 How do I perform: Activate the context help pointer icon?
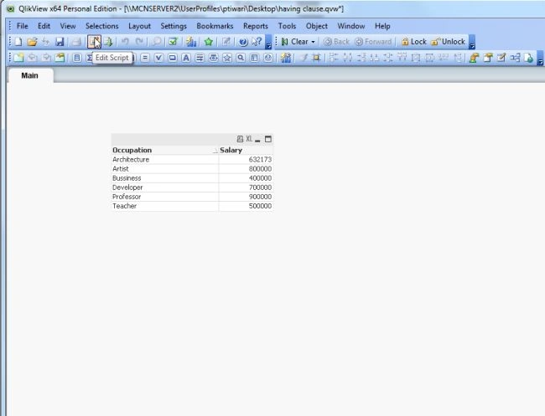point(257,42)
